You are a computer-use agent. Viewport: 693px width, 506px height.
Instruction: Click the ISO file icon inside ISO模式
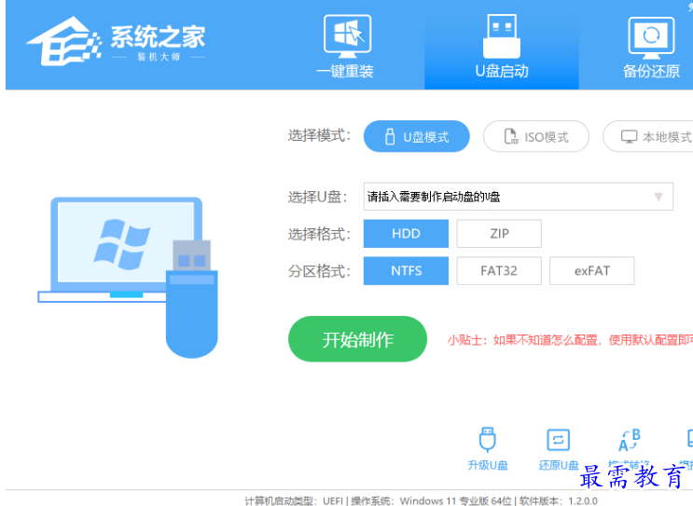point(511,136)
